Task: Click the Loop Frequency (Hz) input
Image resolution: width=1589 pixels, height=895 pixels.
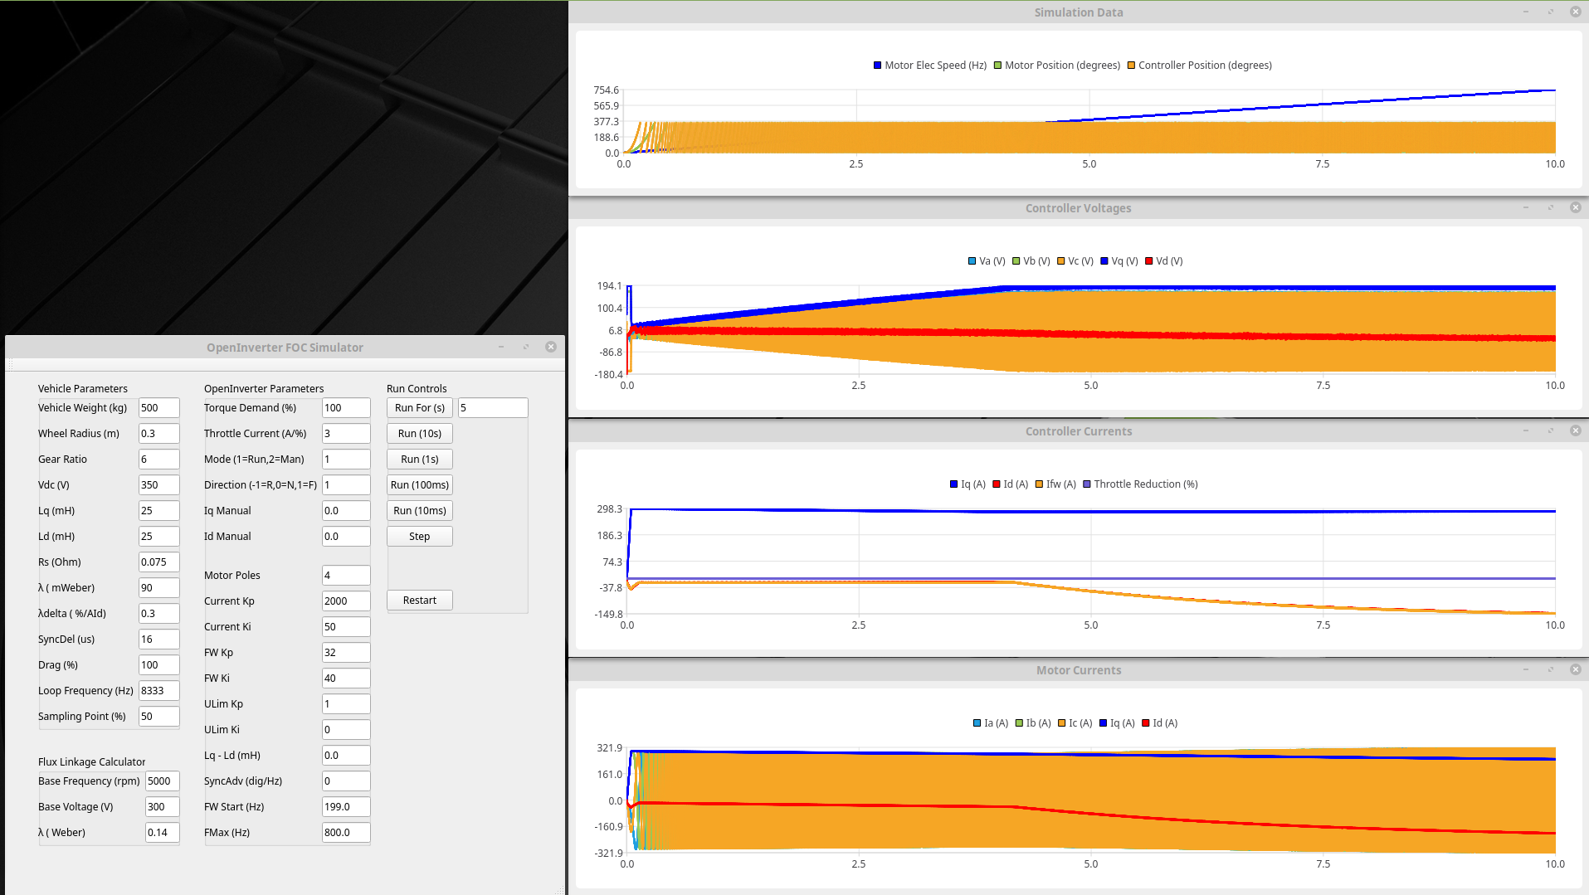Action: 158,691
